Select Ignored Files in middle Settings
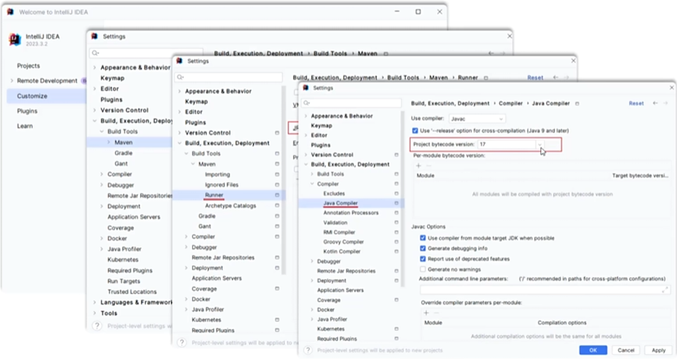 point(222,185)
